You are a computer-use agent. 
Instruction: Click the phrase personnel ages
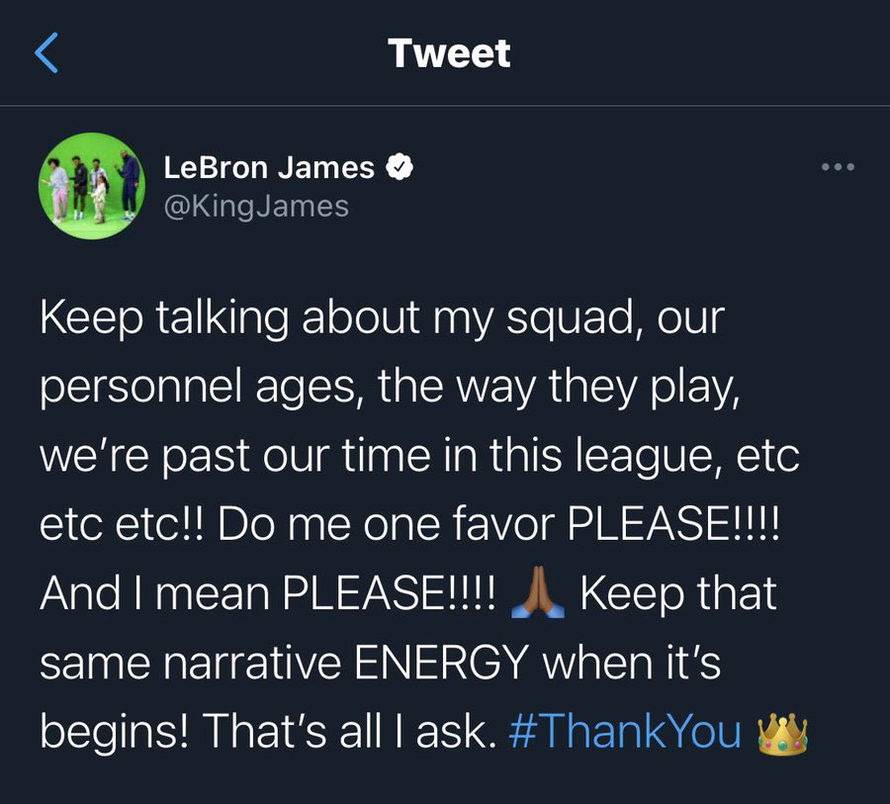point(194,390)
